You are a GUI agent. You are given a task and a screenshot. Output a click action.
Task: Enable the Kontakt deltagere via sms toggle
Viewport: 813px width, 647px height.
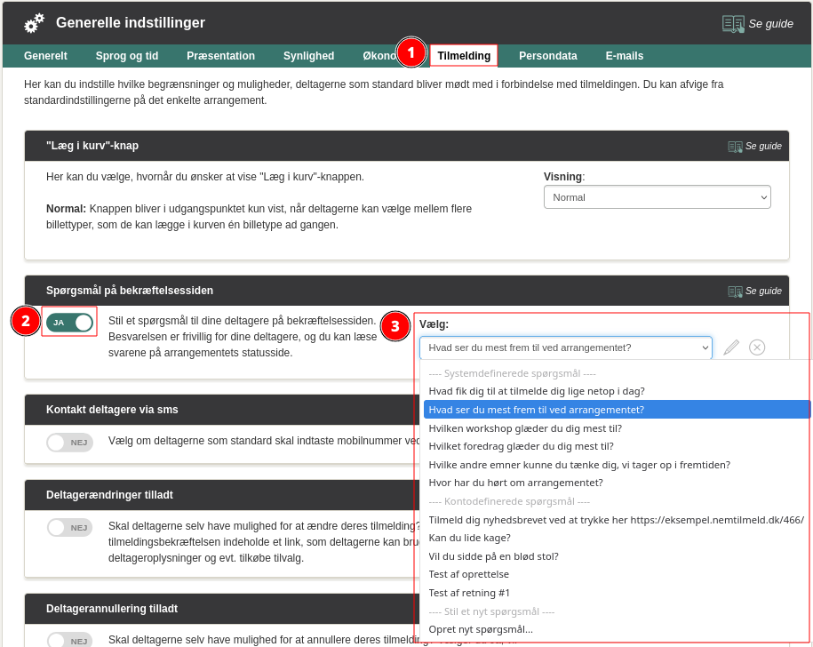pyautogui.click(x=69, y=443)
